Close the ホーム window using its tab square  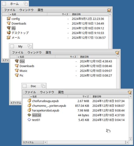tap(4, 4)
